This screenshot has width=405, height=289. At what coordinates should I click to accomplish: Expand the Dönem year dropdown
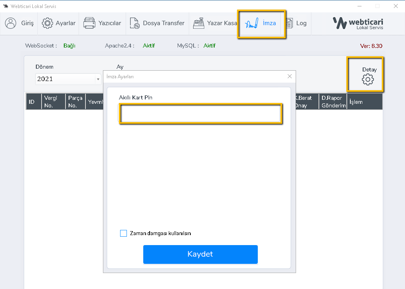pyautogui.click(x=98, y=79)
